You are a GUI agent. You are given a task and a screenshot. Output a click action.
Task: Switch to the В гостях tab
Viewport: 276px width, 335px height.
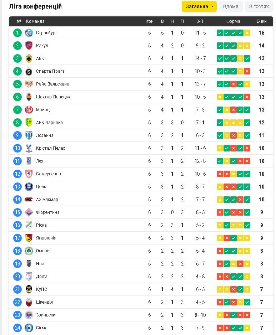(259, 6)
